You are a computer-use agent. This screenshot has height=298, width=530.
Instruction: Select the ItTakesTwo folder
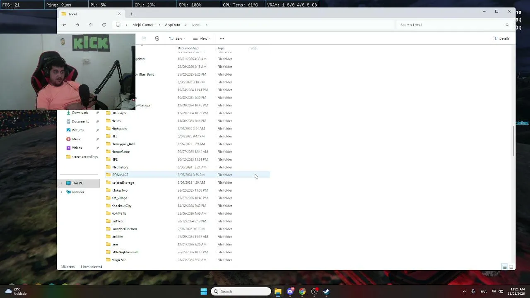point(119,190)
